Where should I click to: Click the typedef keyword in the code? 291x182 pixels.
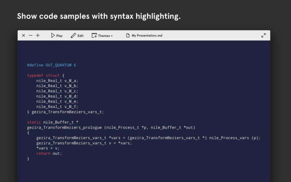point(35,76)
